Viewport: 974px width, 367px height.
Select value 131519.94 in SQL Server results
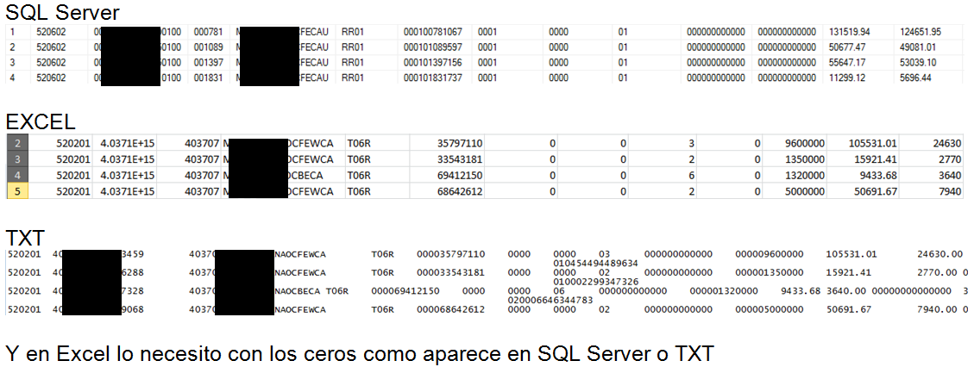(849, 32)
